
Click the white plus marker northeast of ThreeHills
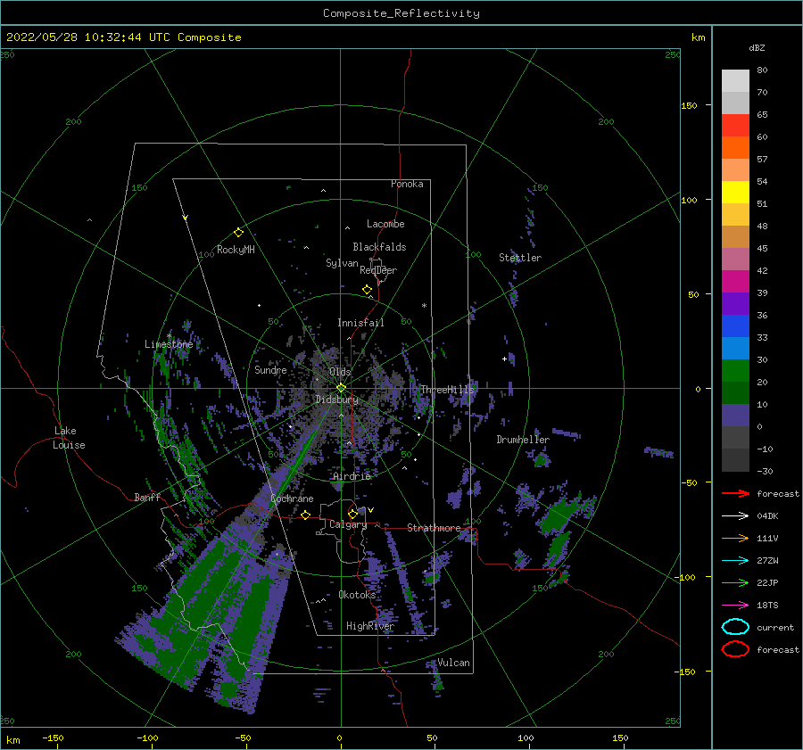tap(504, 359)
